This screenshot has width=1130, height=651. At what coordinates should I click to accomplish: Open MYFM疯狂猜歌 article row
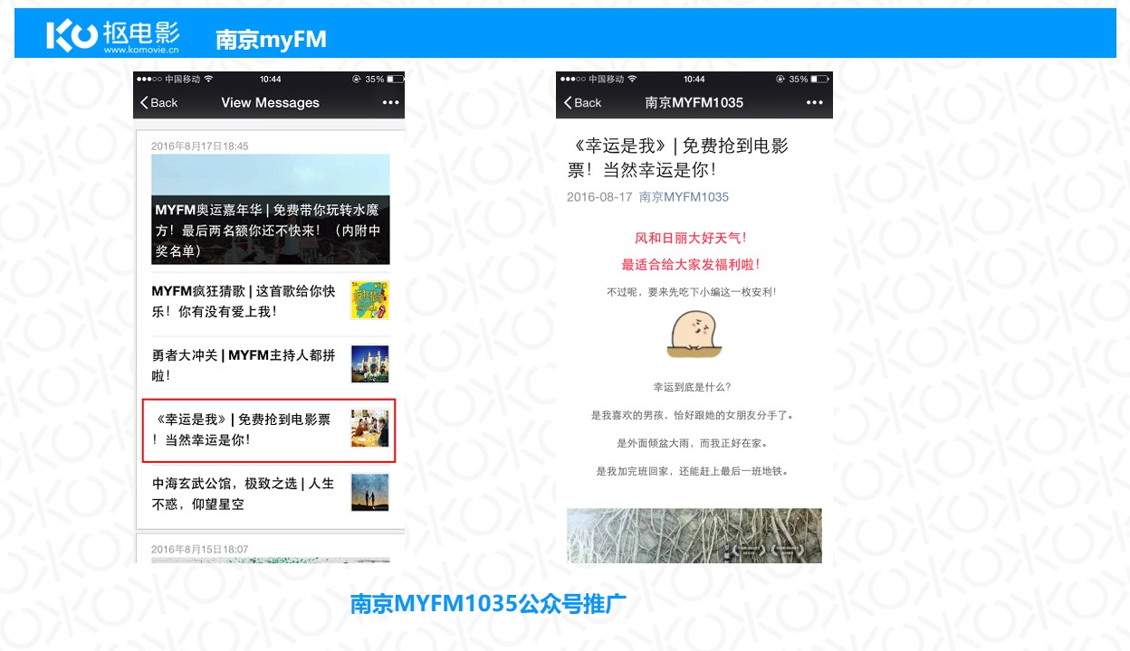tap(271, 301)
